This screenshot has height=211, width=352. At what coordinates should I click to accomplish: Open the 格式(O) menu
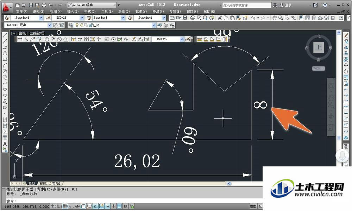[x=90, y=12]
